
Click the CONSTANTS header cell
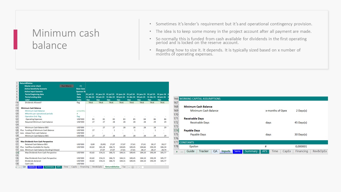187,142
